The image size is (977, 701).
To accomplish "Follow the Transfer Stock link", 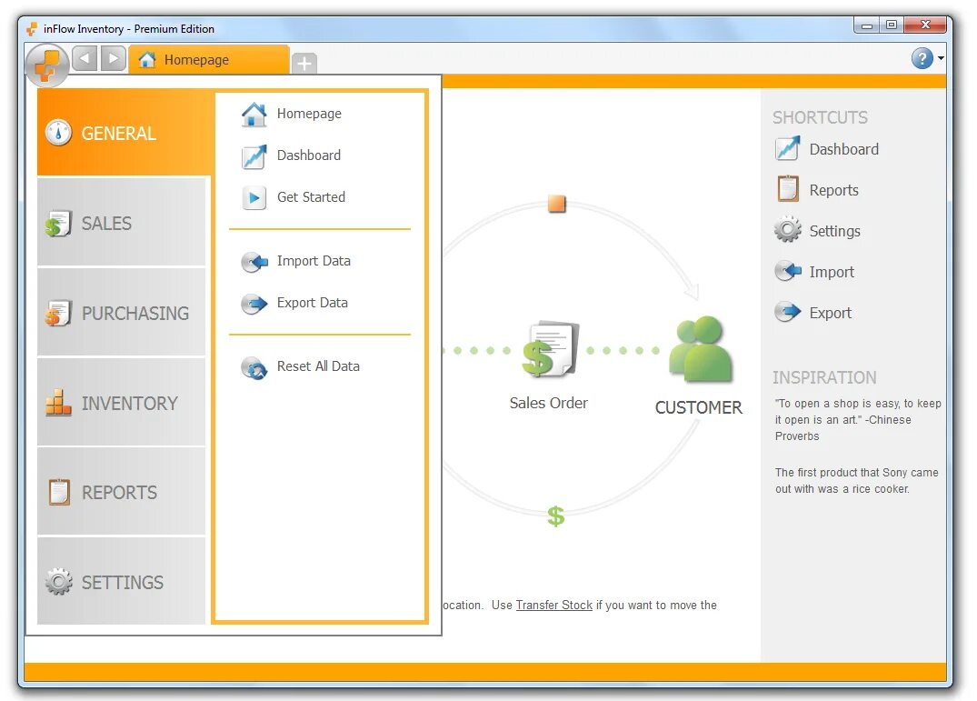I will tap(553, 605).
